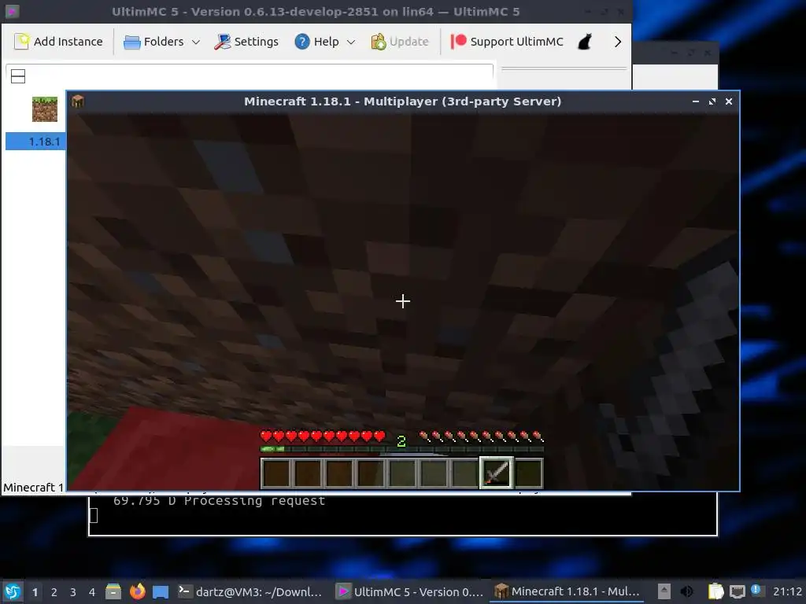Click the Minecraft window crafting table icon
This screenshot has height=604, width=806.
tap(78, 101)
